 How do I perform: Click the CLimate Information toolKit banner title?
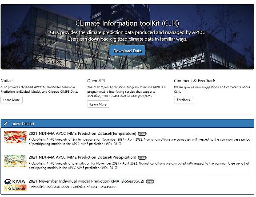(x=128, y=23)
